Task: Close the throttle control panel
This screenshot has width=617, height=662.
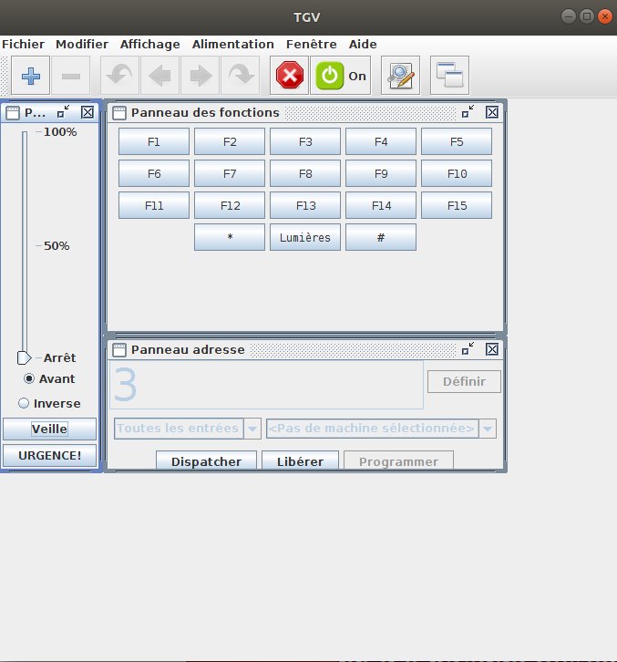Action: click(87, 112)
